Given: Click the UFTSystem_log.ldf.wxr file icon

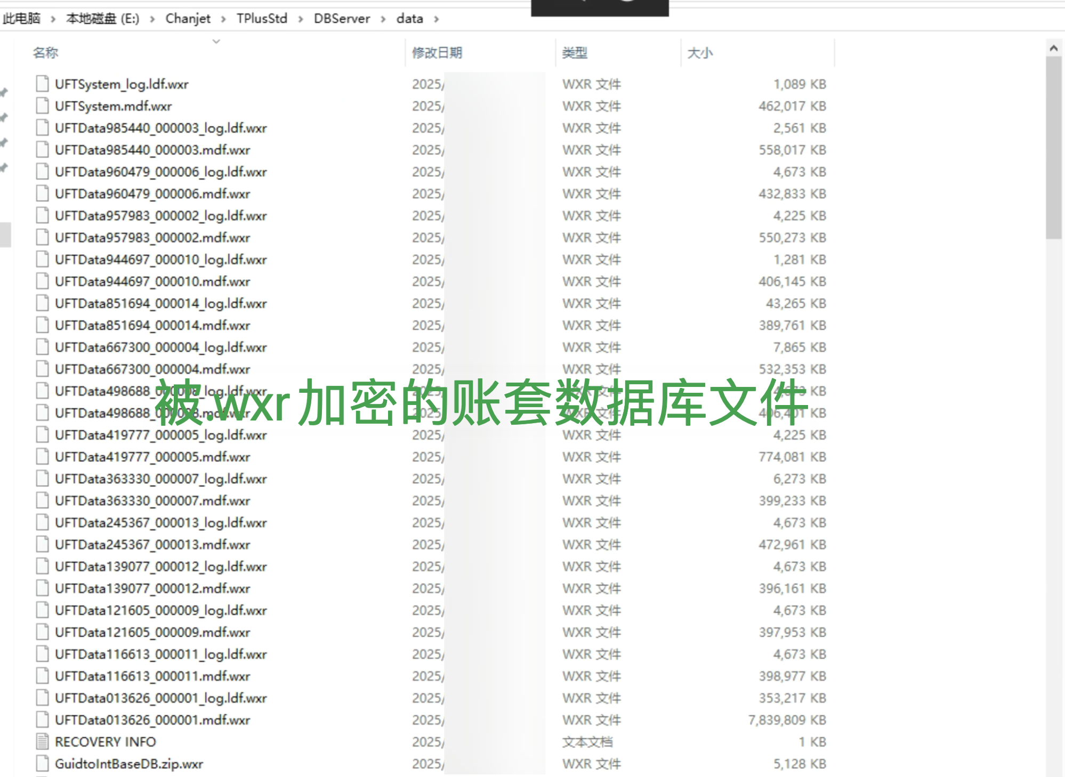Looking at the screenshot, I should click(x=42, y=84).
